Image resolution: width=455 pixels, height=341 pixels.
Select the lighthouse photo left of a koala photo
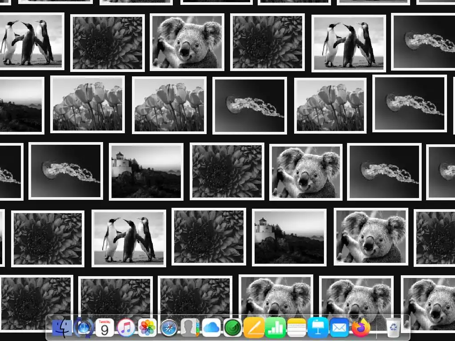289,238
